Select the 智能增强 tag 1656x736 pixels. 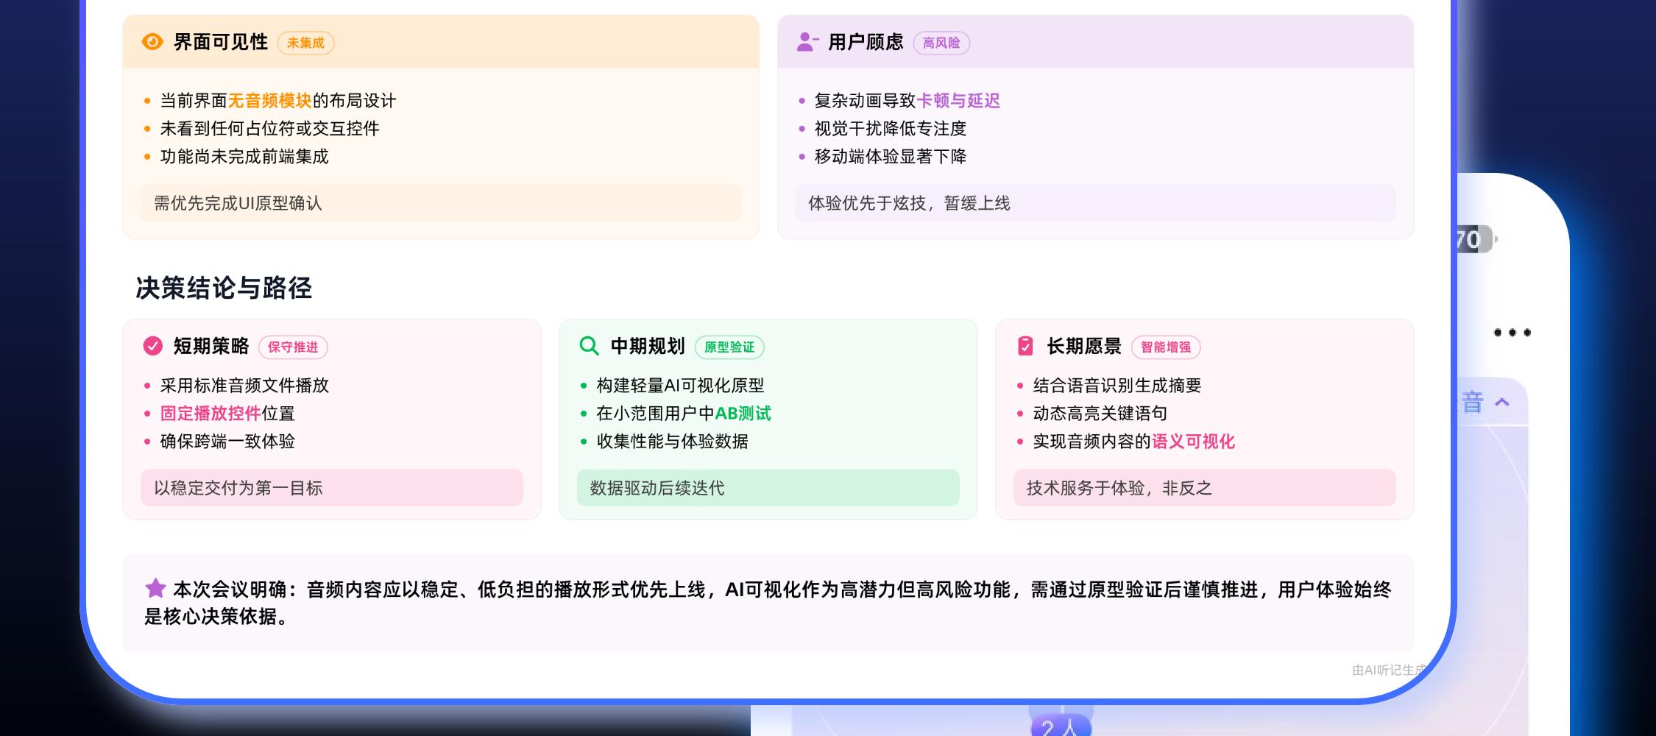1166,347
